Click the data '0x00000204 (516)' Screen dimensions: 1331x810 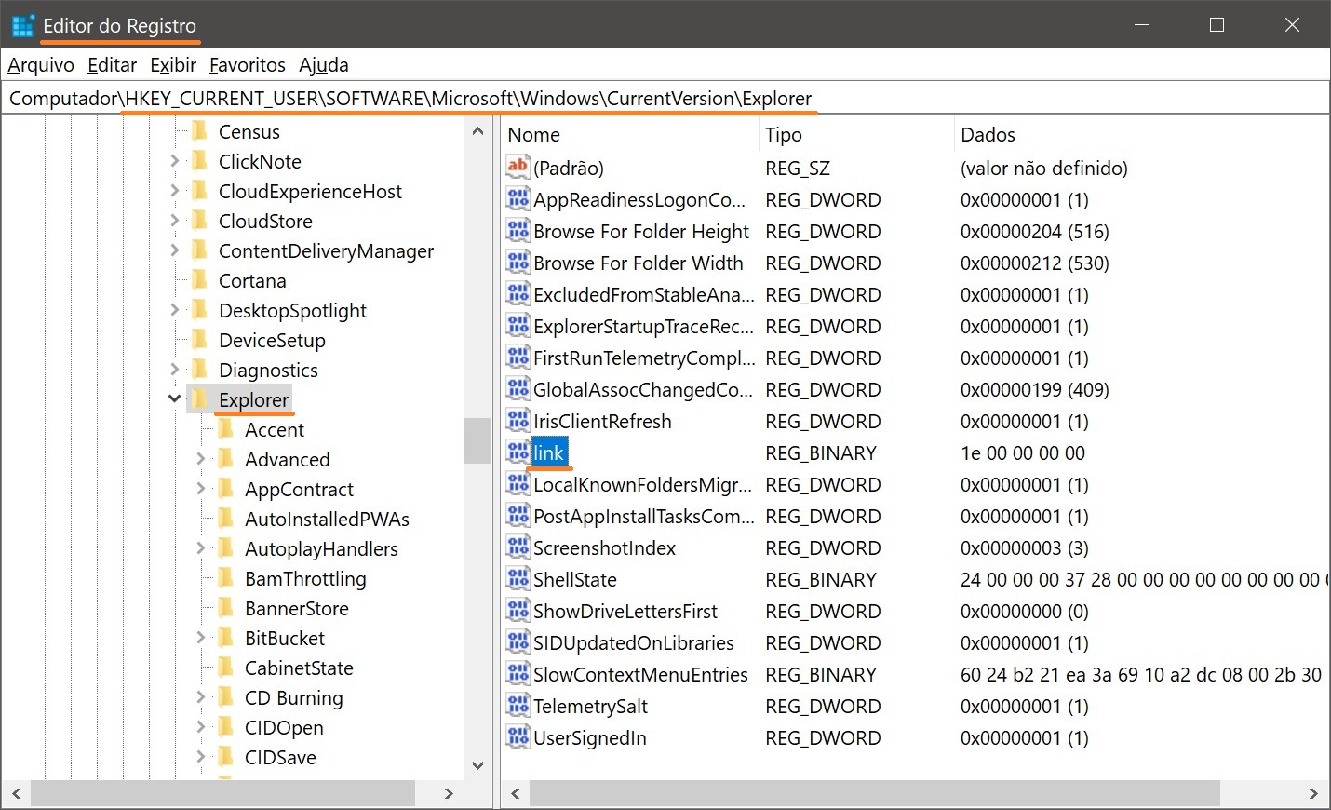[x=1035, y=231]
